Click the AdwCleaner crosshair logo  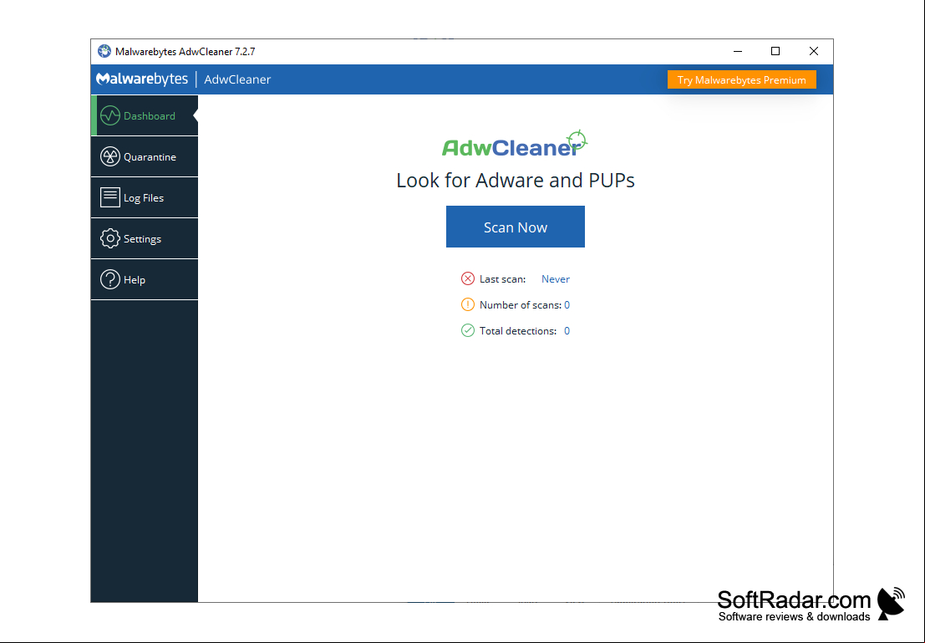point(515,144)
